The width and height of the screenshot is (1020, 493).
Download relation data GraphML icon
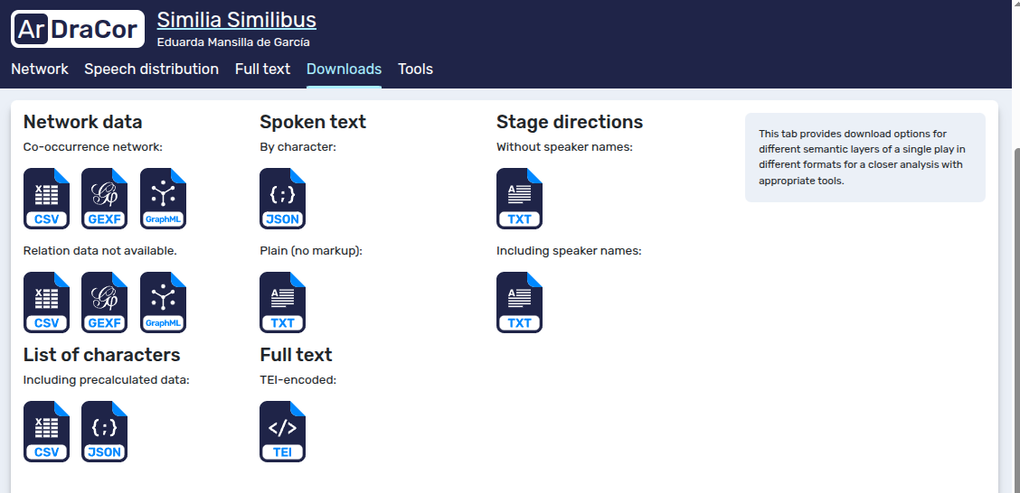tap(163, 302)
